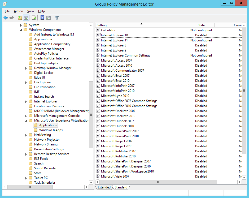Screen dimensions: 249x198
Task: Select Presentation Settings in the tree
Action: [49, 149]
